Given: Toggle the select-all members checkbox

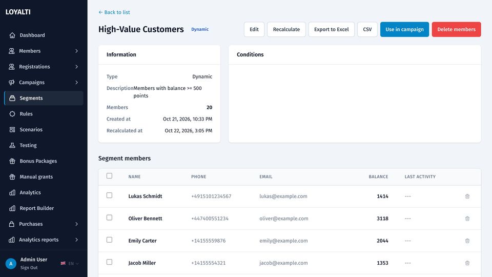Looking at the screenshot, I should point(109,176).
